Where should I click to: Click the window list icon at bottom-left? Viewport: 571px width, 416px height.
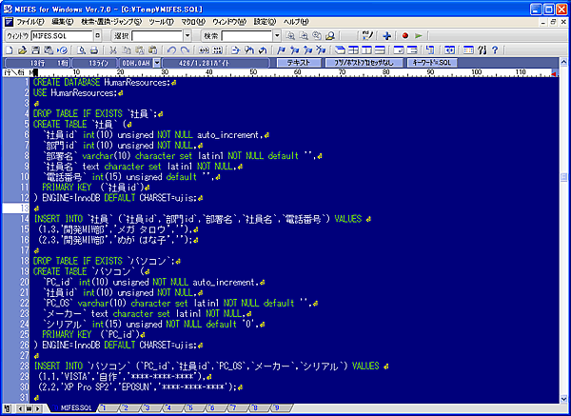(x=8, y=408)
